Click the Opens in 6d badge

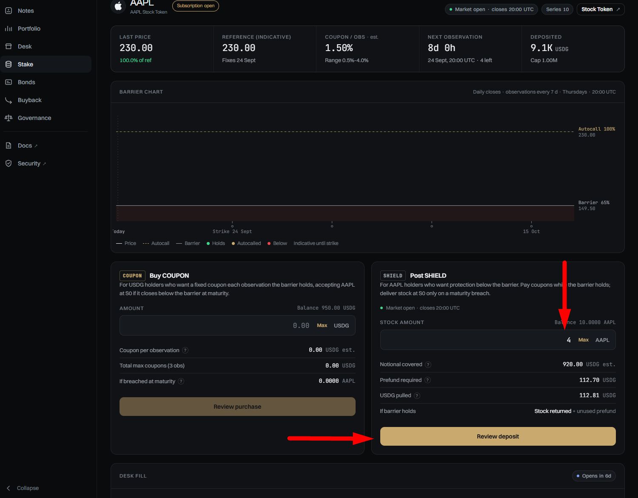point(594,476)
